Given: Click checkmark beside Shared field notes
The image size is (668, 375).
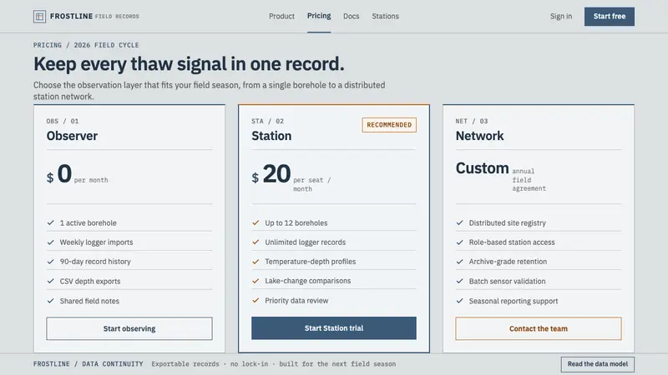Looking at the screenshot, I should pos(51,301).
